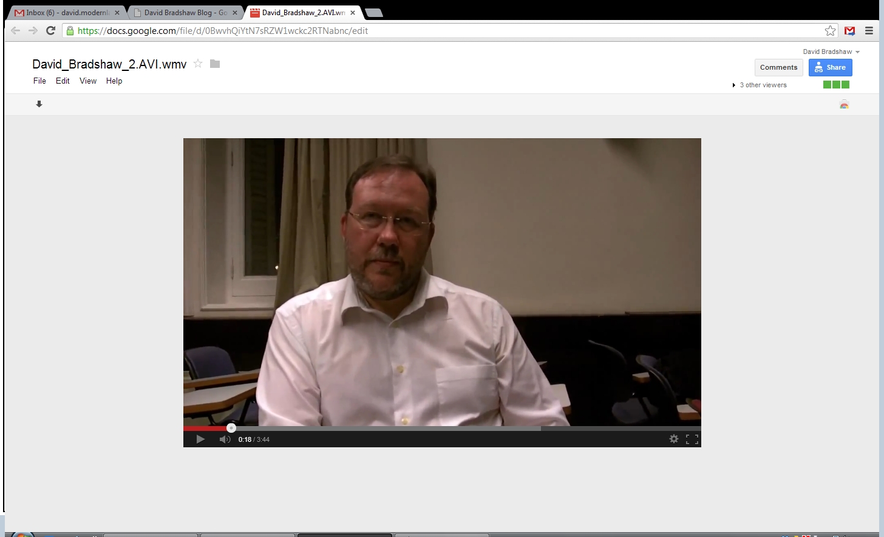Play the video

coord(200,439)
